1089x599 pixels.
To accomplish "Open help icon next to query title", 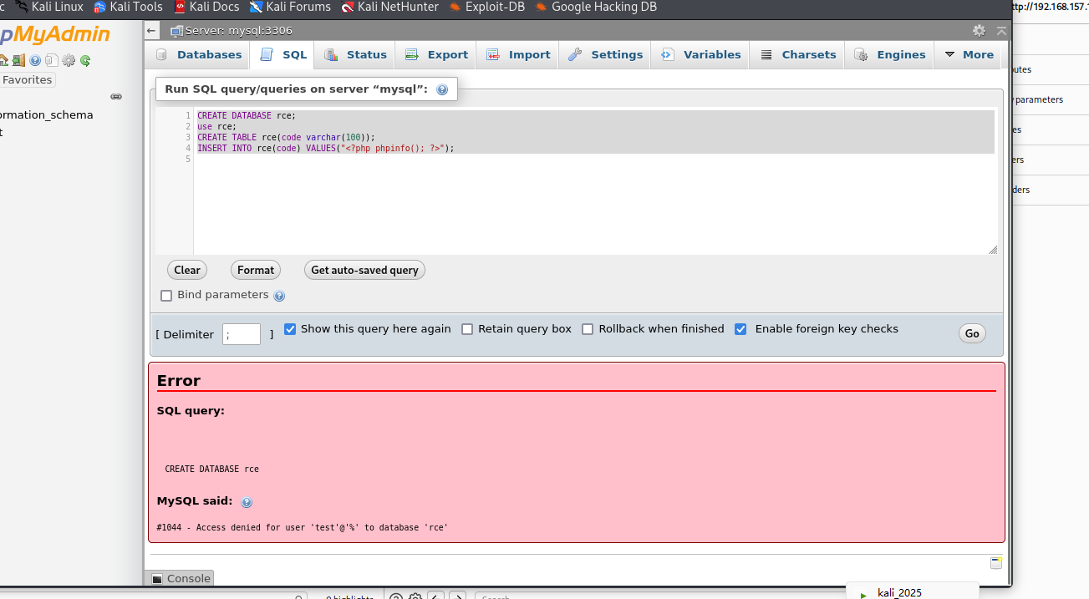I will click(x=442, y=89).
